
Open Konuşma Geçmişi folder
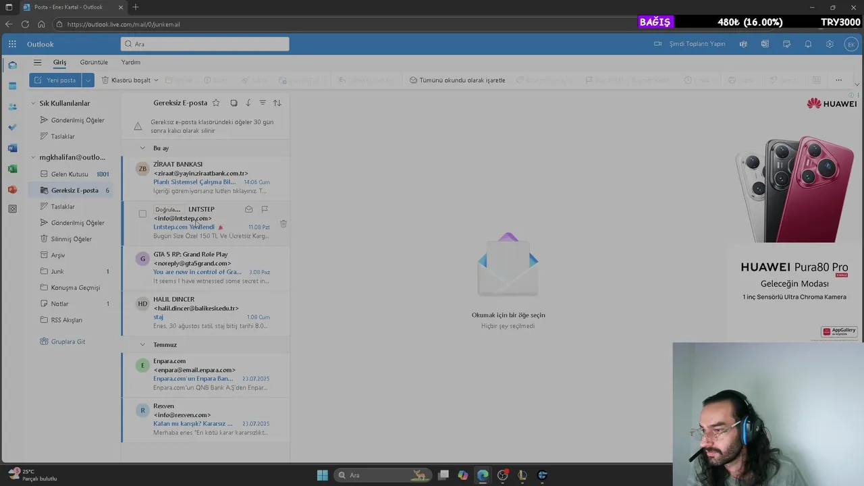tap(70, 288)
